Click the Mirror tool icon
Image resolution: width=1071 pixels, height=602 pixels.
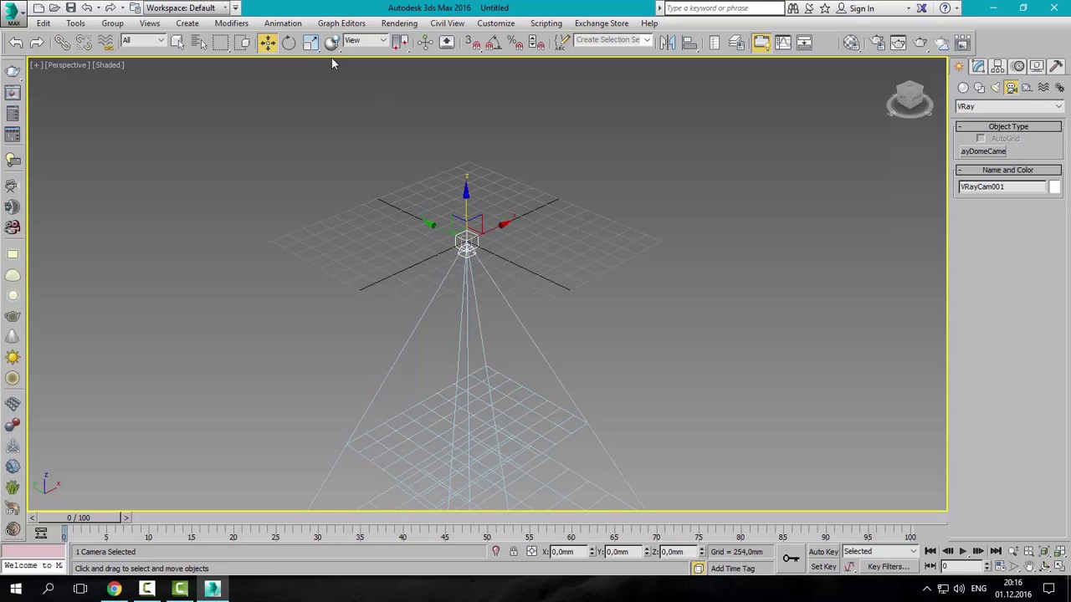[x=668, y=43]
